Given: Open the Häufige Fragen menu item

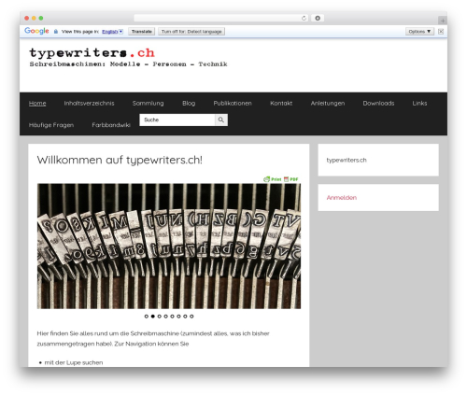Looking at the screenshot, I should [51, 125].
